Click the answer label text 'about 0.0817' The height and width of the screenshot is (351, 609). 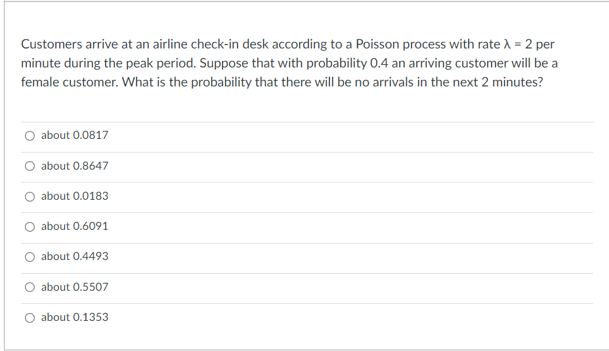[75, 135]
